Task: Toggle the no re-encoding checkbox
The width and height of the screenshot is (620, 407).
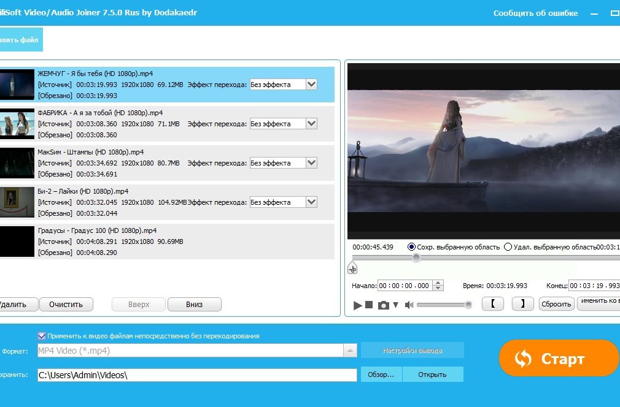Action: pyautogui.click(x=42, y=336)
